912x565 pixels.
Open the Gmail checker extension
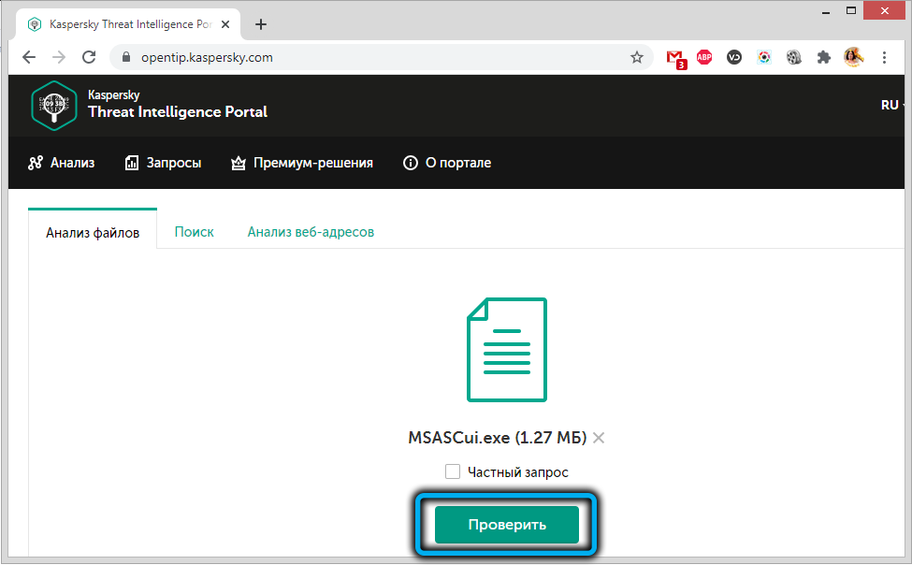tap(675, 57)
